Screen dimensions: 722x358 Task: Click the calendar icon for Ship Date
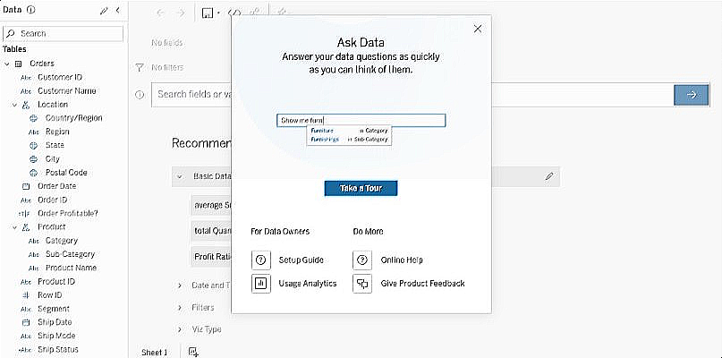[x=26, y=322]
